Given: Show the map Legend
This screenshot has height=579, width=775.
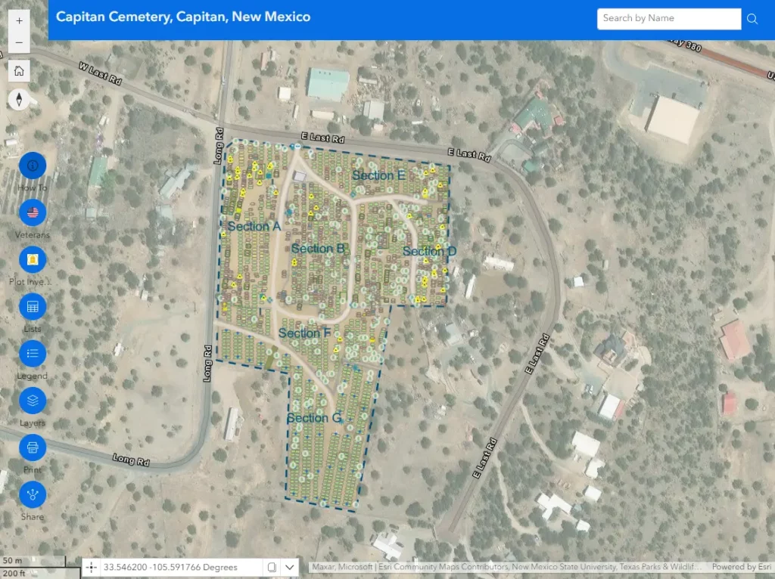Looking at the screenshot, I should pyautogui.click(x=33, y=354).
